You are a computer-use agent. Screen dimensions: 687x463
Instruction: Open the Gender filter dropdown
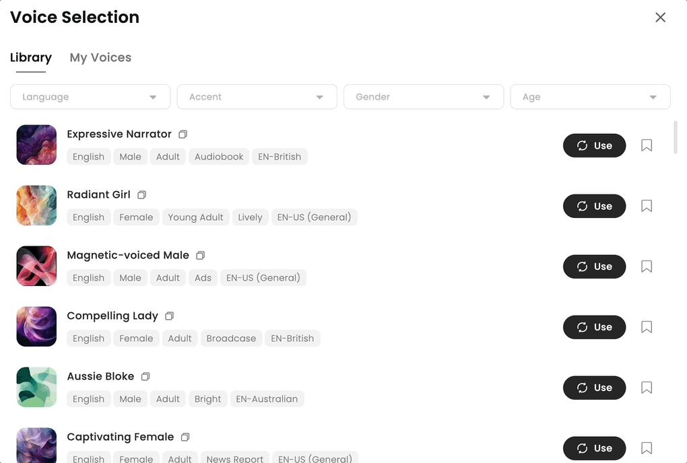coord(424,97)
